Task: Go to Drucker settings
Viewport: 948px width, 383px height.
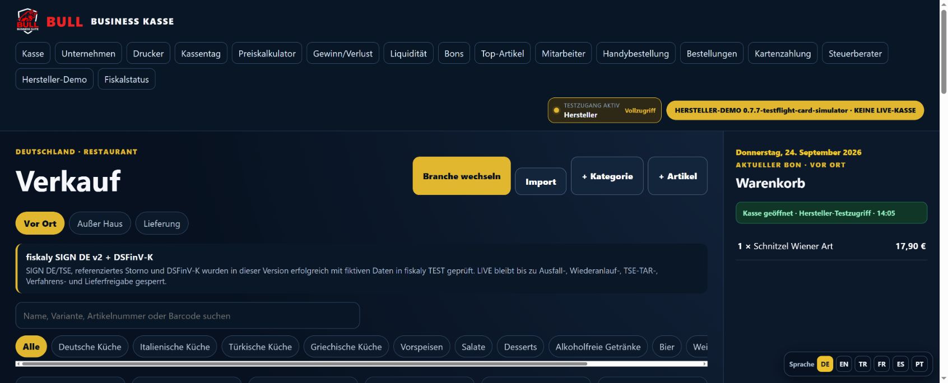Action: 148,53
